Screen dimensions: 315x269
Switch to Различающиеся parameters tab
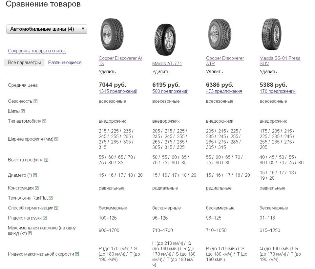click(65, 63)
